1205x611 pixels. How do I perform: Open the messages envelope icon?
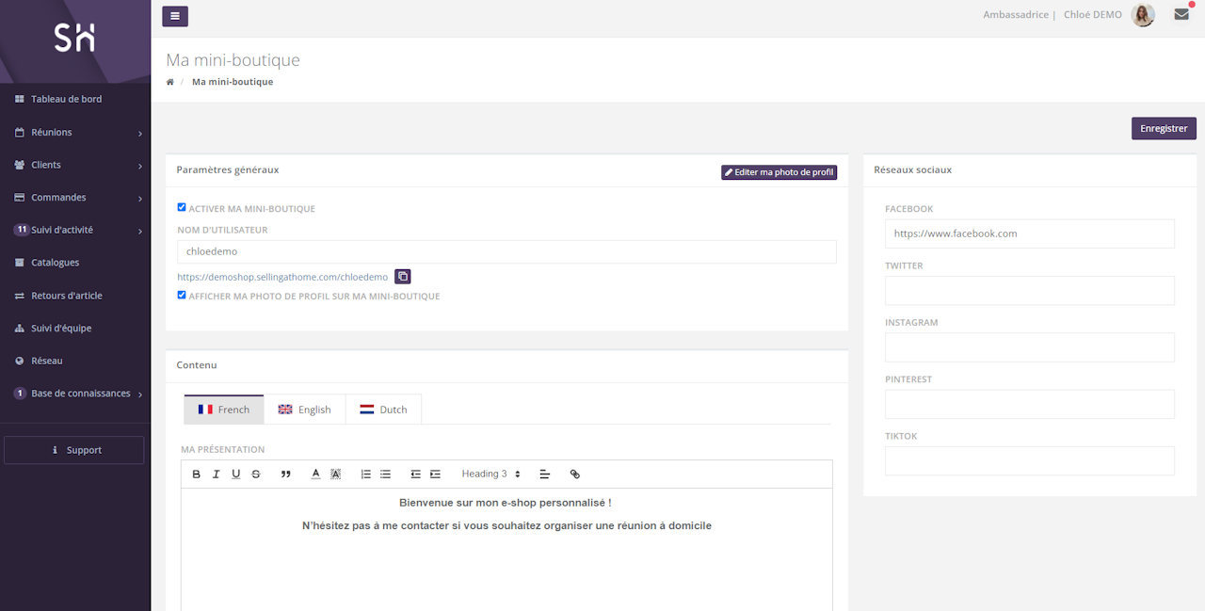(1181, 15)
